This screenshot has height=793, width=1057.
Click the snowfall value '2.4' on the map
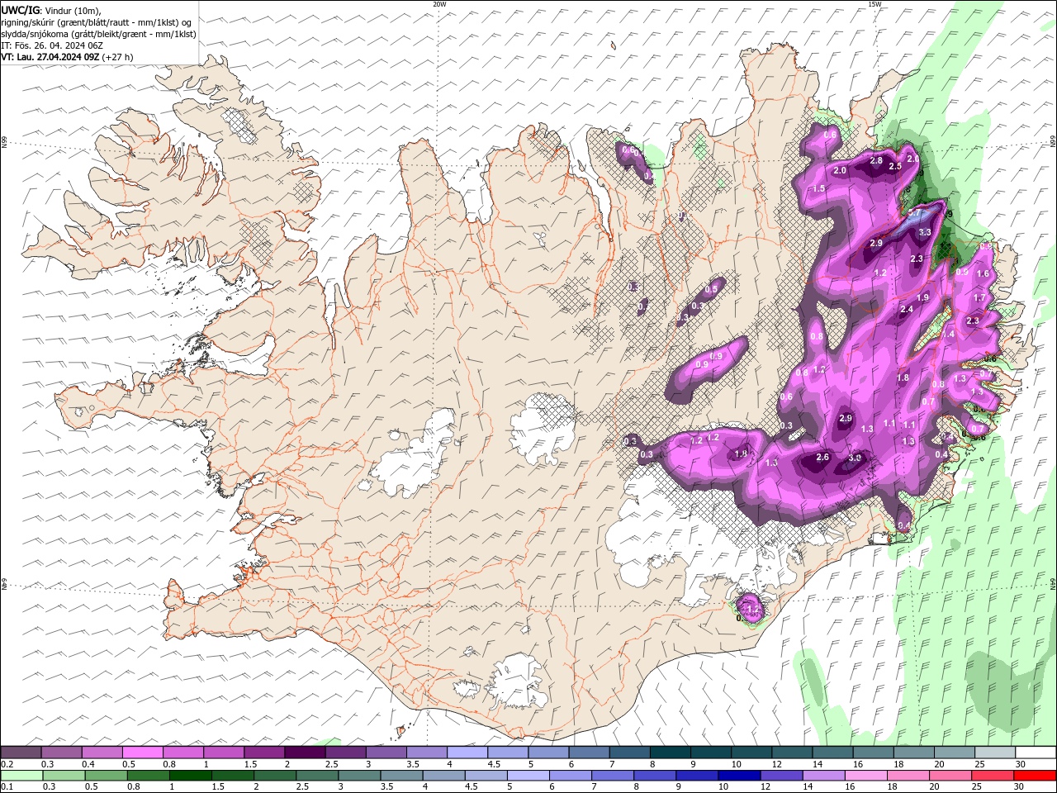(907, 309)
